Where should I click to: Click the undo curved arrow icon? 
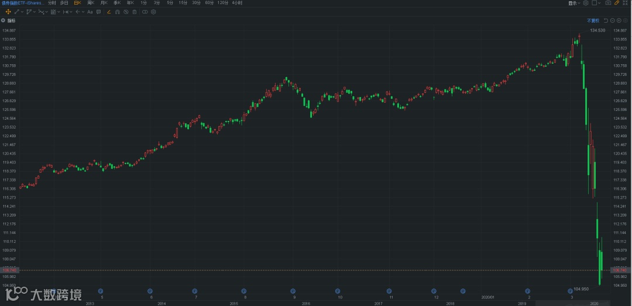point(606,20)
